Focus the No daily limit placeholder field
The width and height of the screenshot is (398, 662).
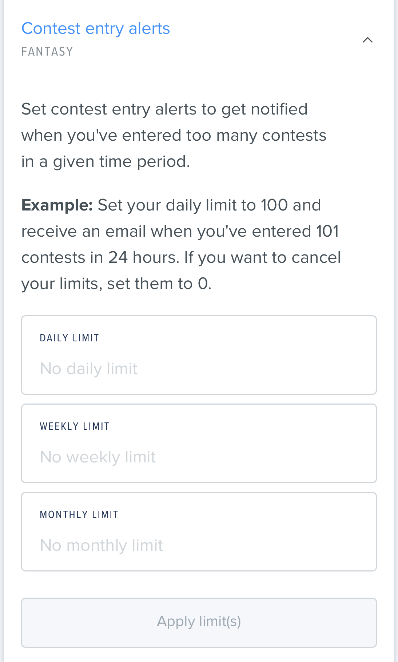point(199,368)
